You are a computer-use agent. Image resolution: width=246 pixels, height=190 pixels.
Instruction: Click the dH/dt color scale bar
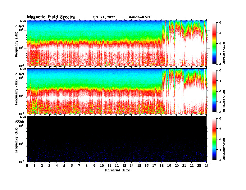point(214,43)
